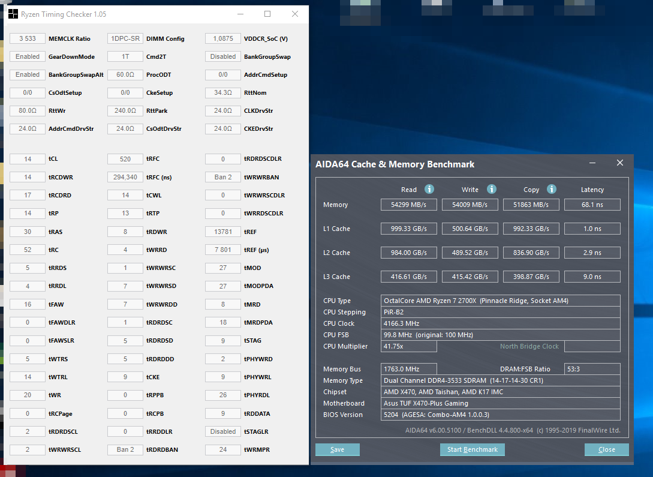The image size is (653, 477).
Task: Select the Memory Read value 54299 MB/s
Action: pos(408,205)
